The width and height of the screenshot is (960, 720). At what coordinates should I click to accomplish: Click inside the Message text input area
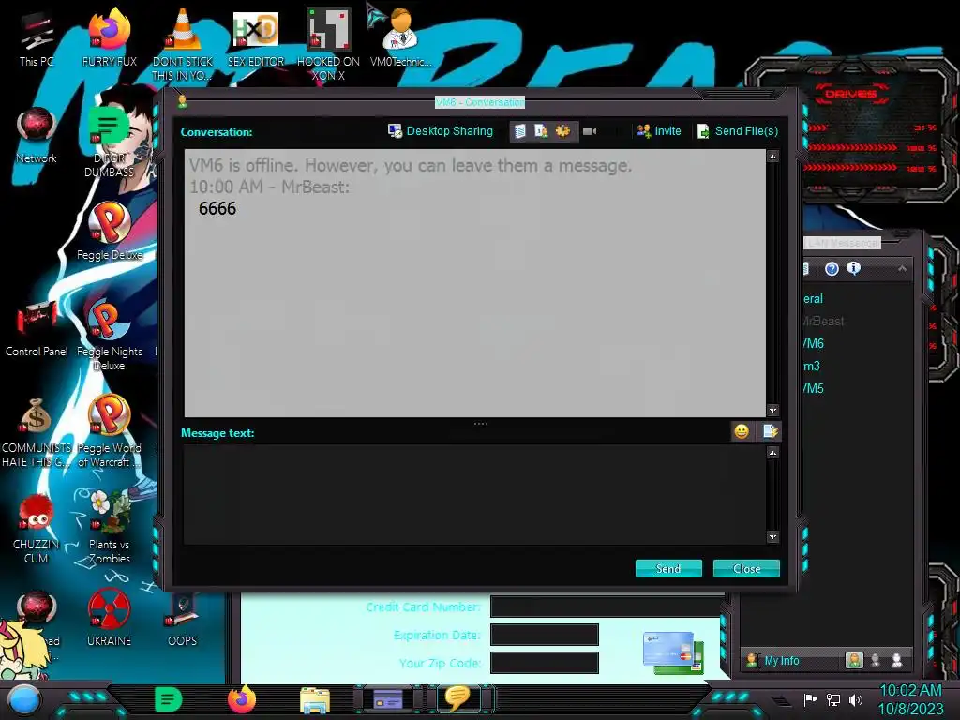(474, 494)
